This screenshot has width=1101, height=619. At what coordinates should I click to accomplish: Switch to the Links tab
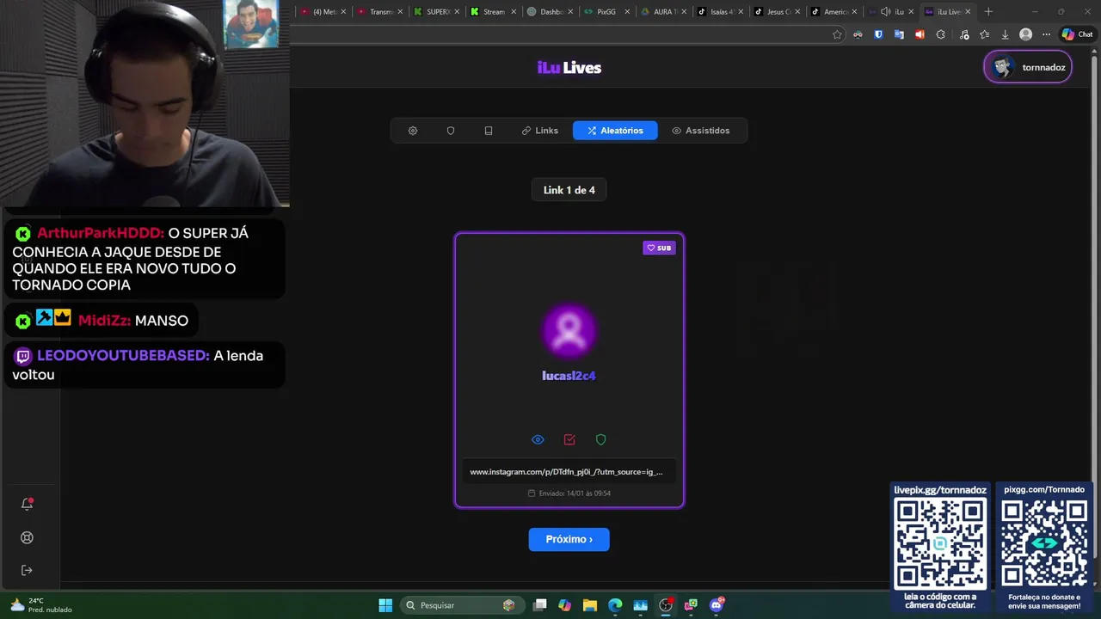tap(540, 131)
